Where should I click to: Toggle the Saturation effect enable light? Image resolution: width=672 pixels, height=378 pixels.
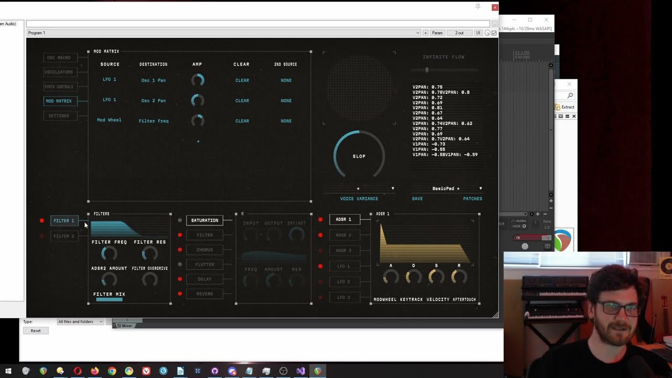point(180,220)
